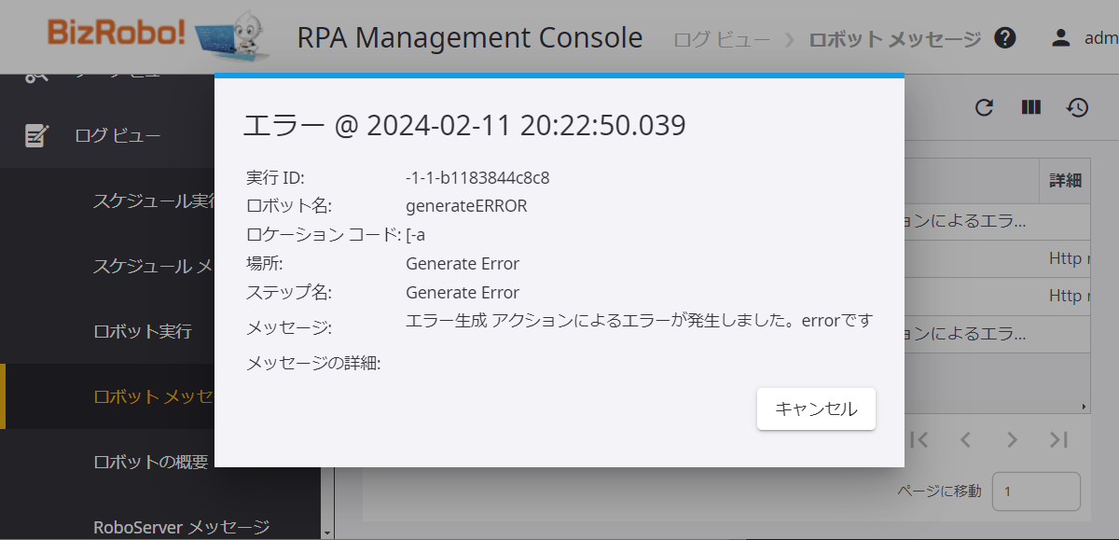1119x540 pixels.
Task: Go to the next page arrow
Action: [1012, 439]
